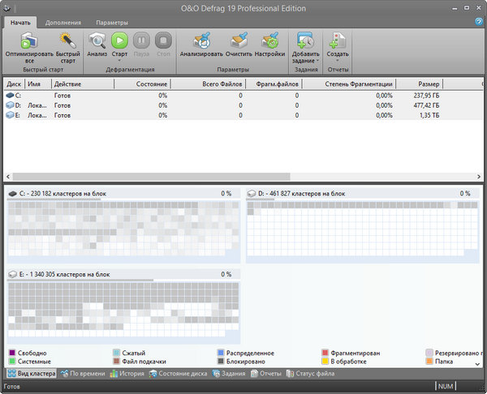The height and width of the screenshot is (394, 487).
Task: Launch Быстрый старт from the ribbon
Action: [67, 41]
